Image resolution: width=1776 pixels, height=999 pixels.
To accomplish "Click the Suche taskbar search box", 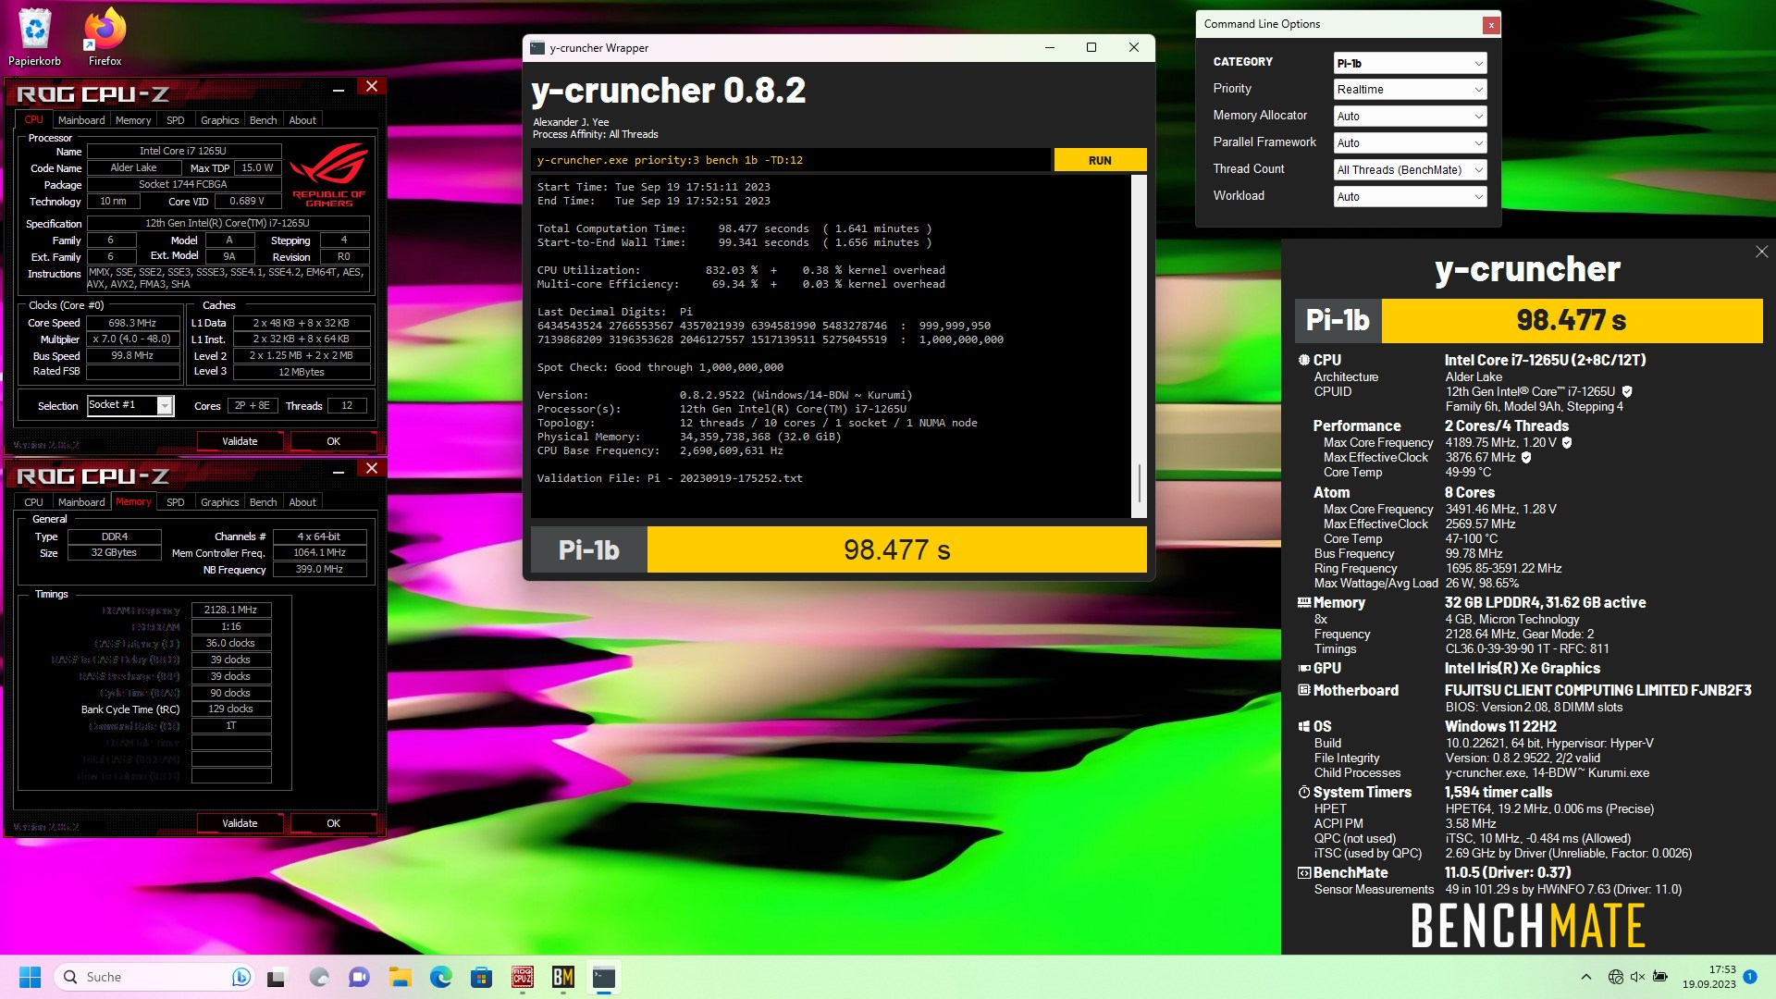I will click(x=155, y=977).
